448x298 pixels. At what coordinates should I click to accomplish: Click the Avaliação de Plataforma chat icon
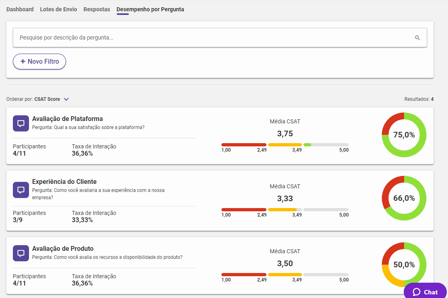pyautogui.click(x=21, y=123)
